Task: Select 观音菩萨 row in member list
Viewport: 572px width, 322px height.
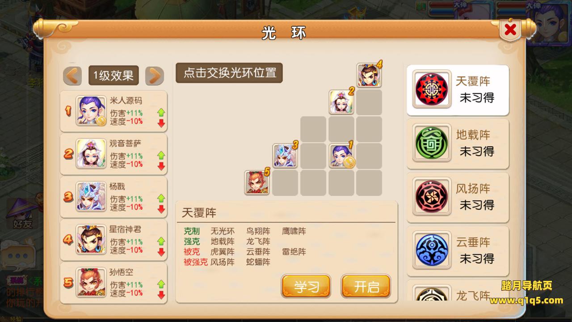Action: tap(114, 154)
